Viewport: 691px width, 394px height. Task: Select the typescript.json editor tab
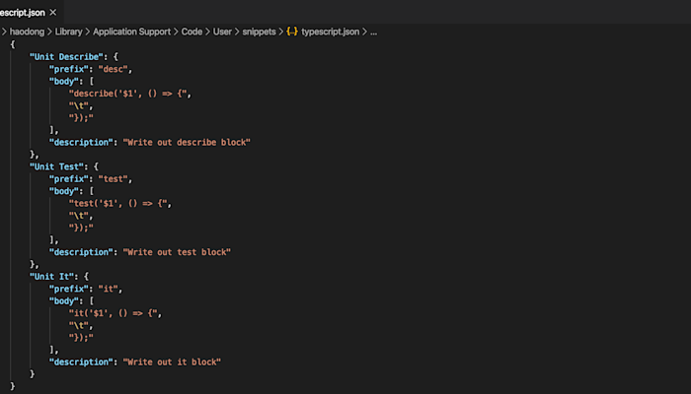[32, 12]
